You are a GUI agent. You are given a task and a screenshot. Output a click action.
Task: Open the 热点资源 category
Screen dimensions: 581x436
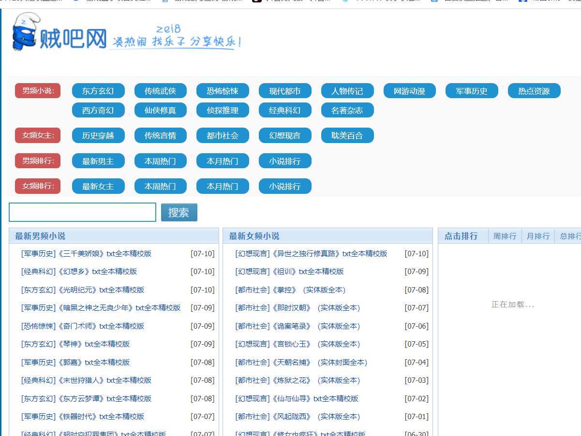click(x=534, y=91)
